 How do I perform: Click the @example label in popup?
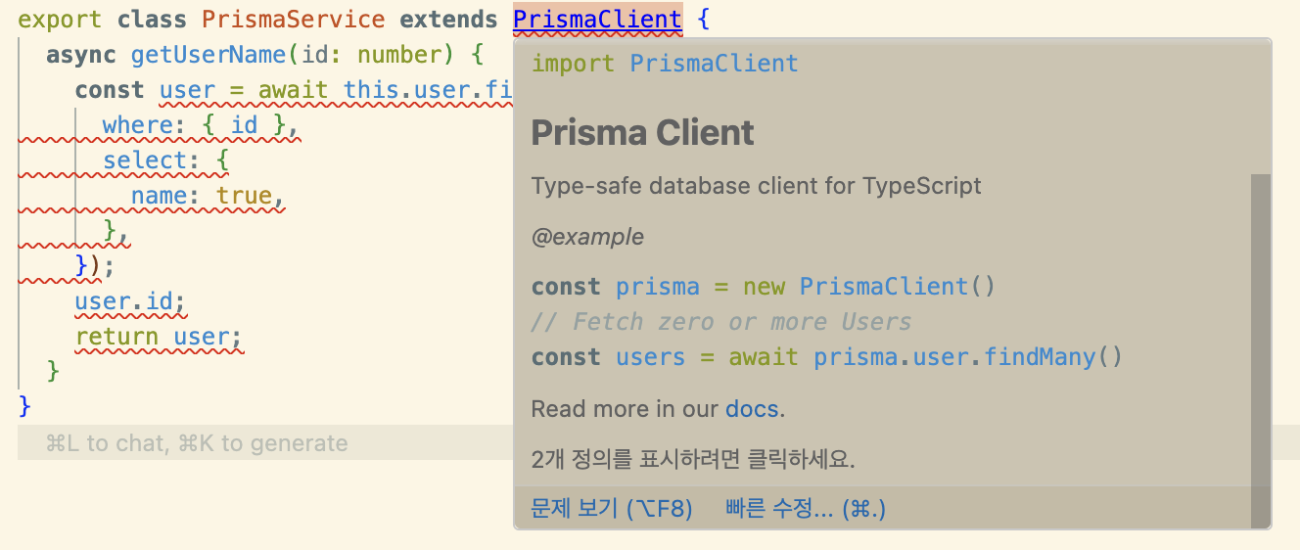(587, 236)
